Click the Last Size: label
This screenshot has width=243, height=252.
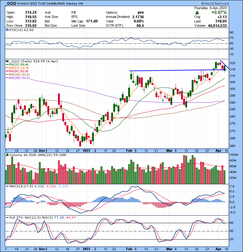(78, 26)
